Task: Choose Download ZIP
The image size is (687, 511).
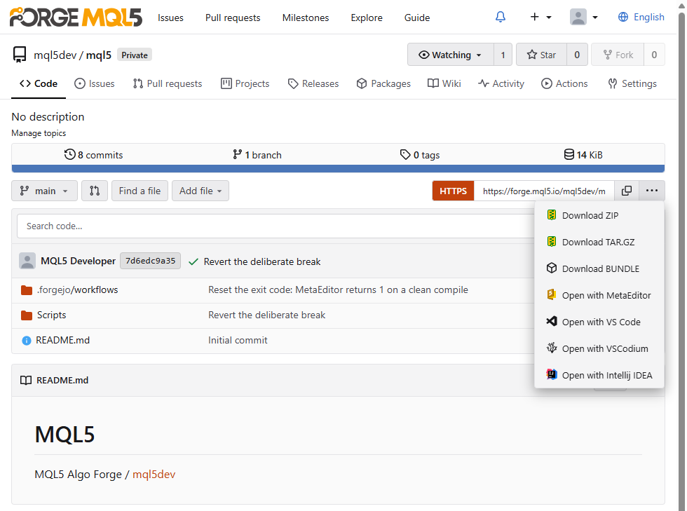Action: [599, 216]
